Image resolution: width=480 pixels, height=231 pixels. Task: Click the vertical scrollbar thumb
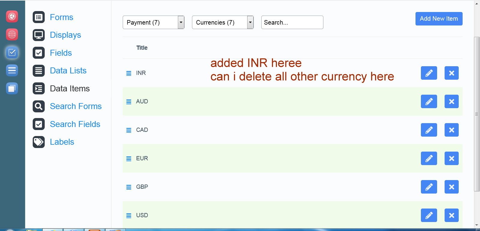point(477,114)
